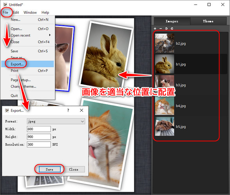The image size is (230, 195).
Task: Choose Open... from File menu
Action: [28, 29]
